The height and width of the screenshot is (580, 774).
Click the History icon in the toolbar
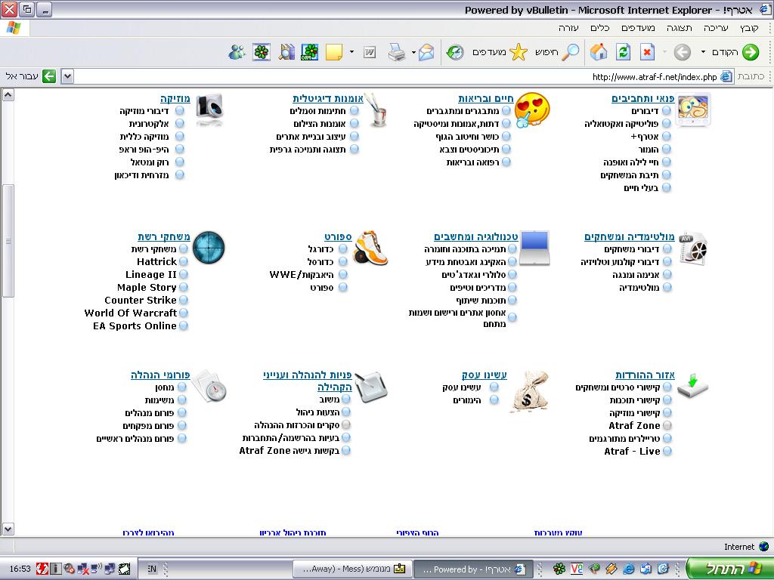[455, 51]
